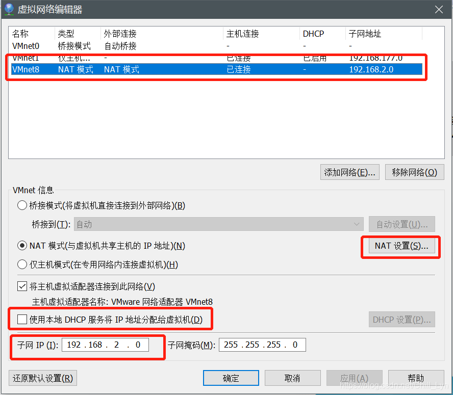The height and width of the screenshot is (395, 453).
Task: Click the last octet 0 of 子网掩码
Action: pos(295,345)
